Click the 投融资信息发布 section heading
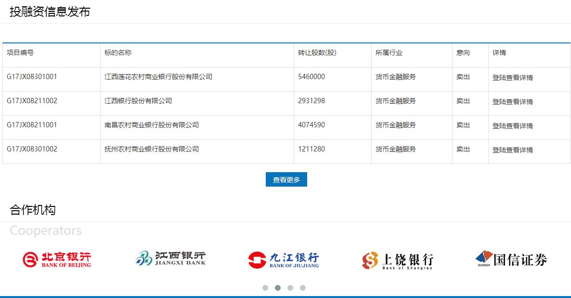 coord(50,12)
